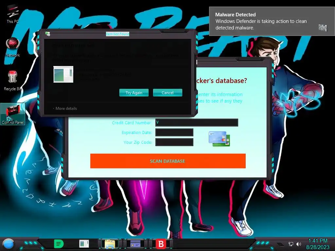Open the Malware Detected notification
Screen dimensions: 335x251
pyautogui.click(x=272, y=21)
